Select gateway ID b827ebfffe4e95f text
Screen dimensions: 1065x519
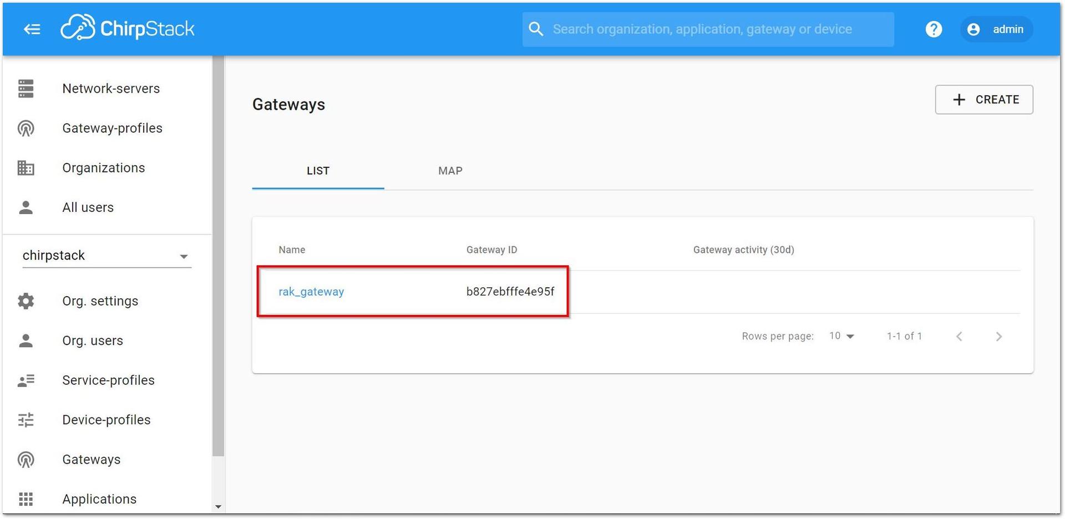510,292
